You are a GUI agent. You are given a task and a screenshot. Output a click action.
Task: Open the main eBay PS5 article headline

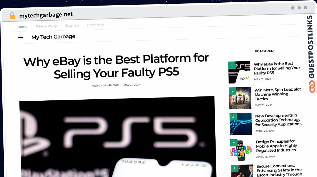116,66
